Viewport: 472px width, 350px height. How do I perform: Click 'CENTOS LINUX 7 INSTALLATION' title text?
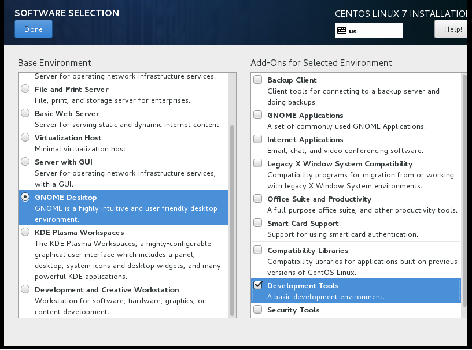click(401, 13)
